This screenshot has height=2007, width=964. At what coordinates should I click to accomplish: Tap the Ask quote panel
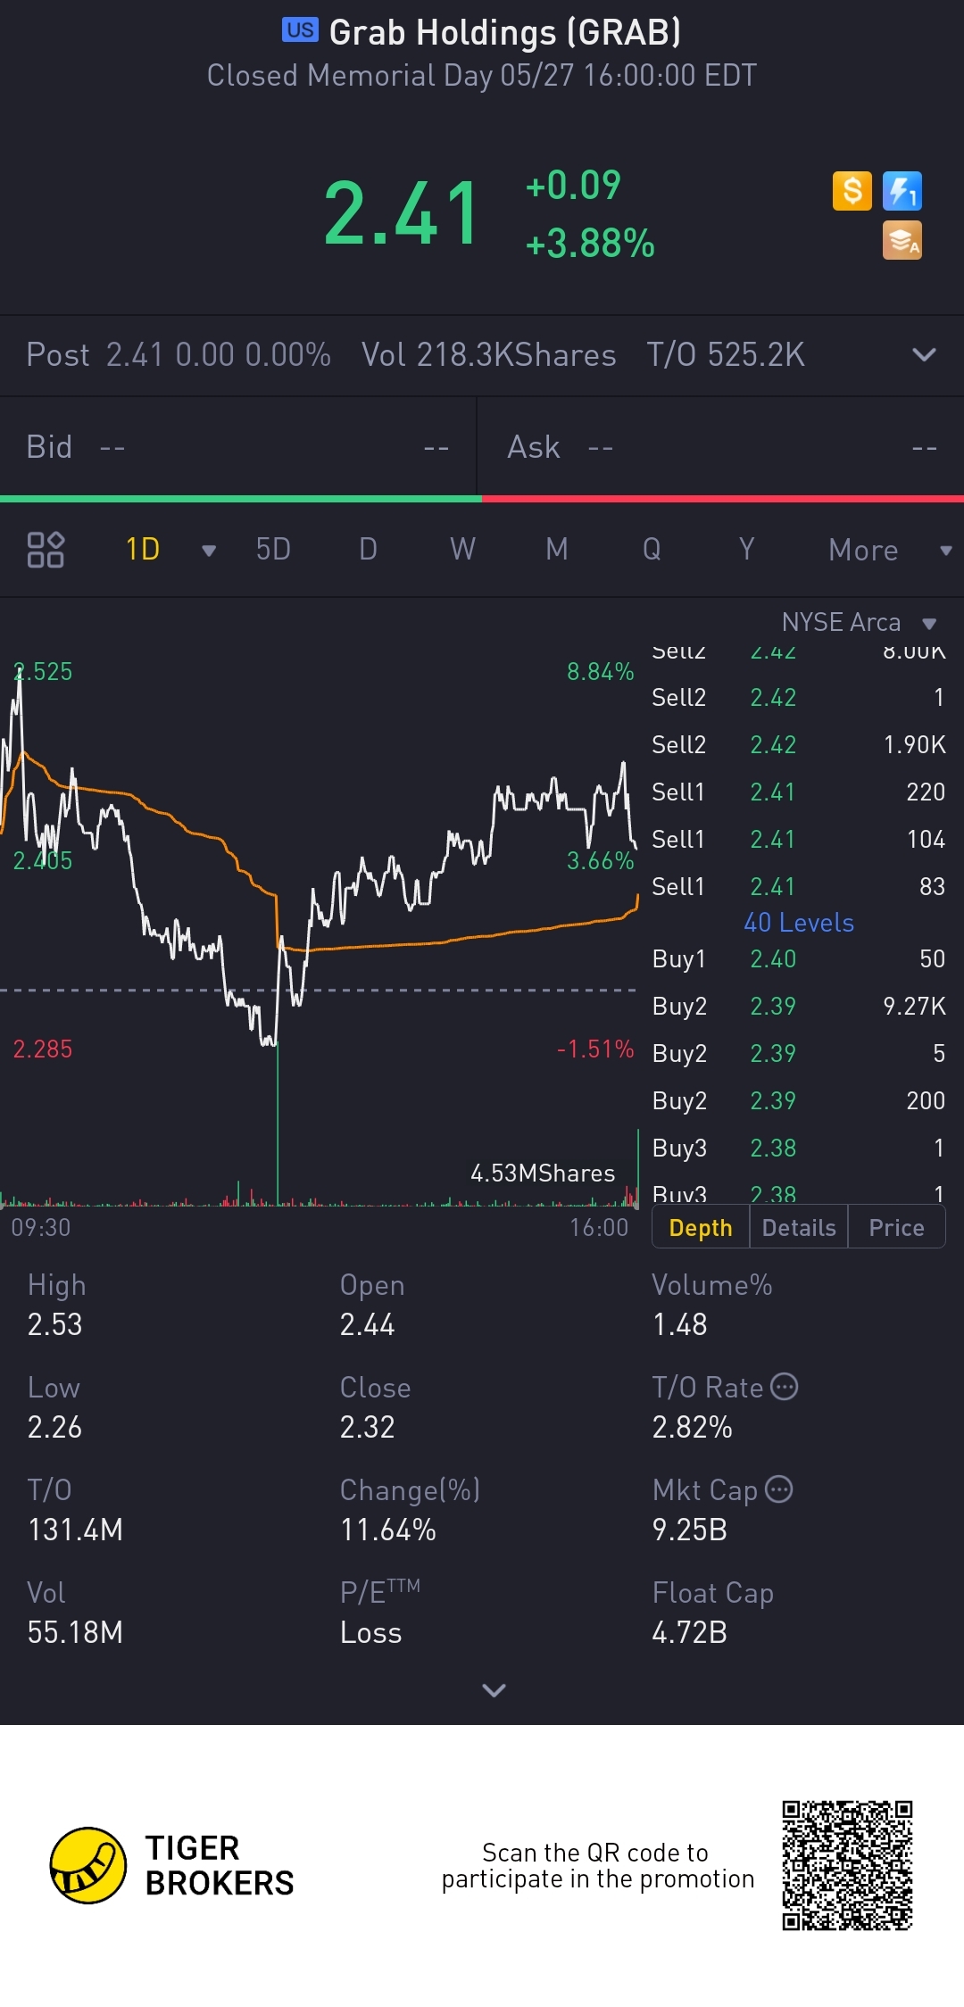[721, 447]
